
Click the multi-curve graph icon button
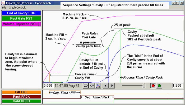(98, 86)
